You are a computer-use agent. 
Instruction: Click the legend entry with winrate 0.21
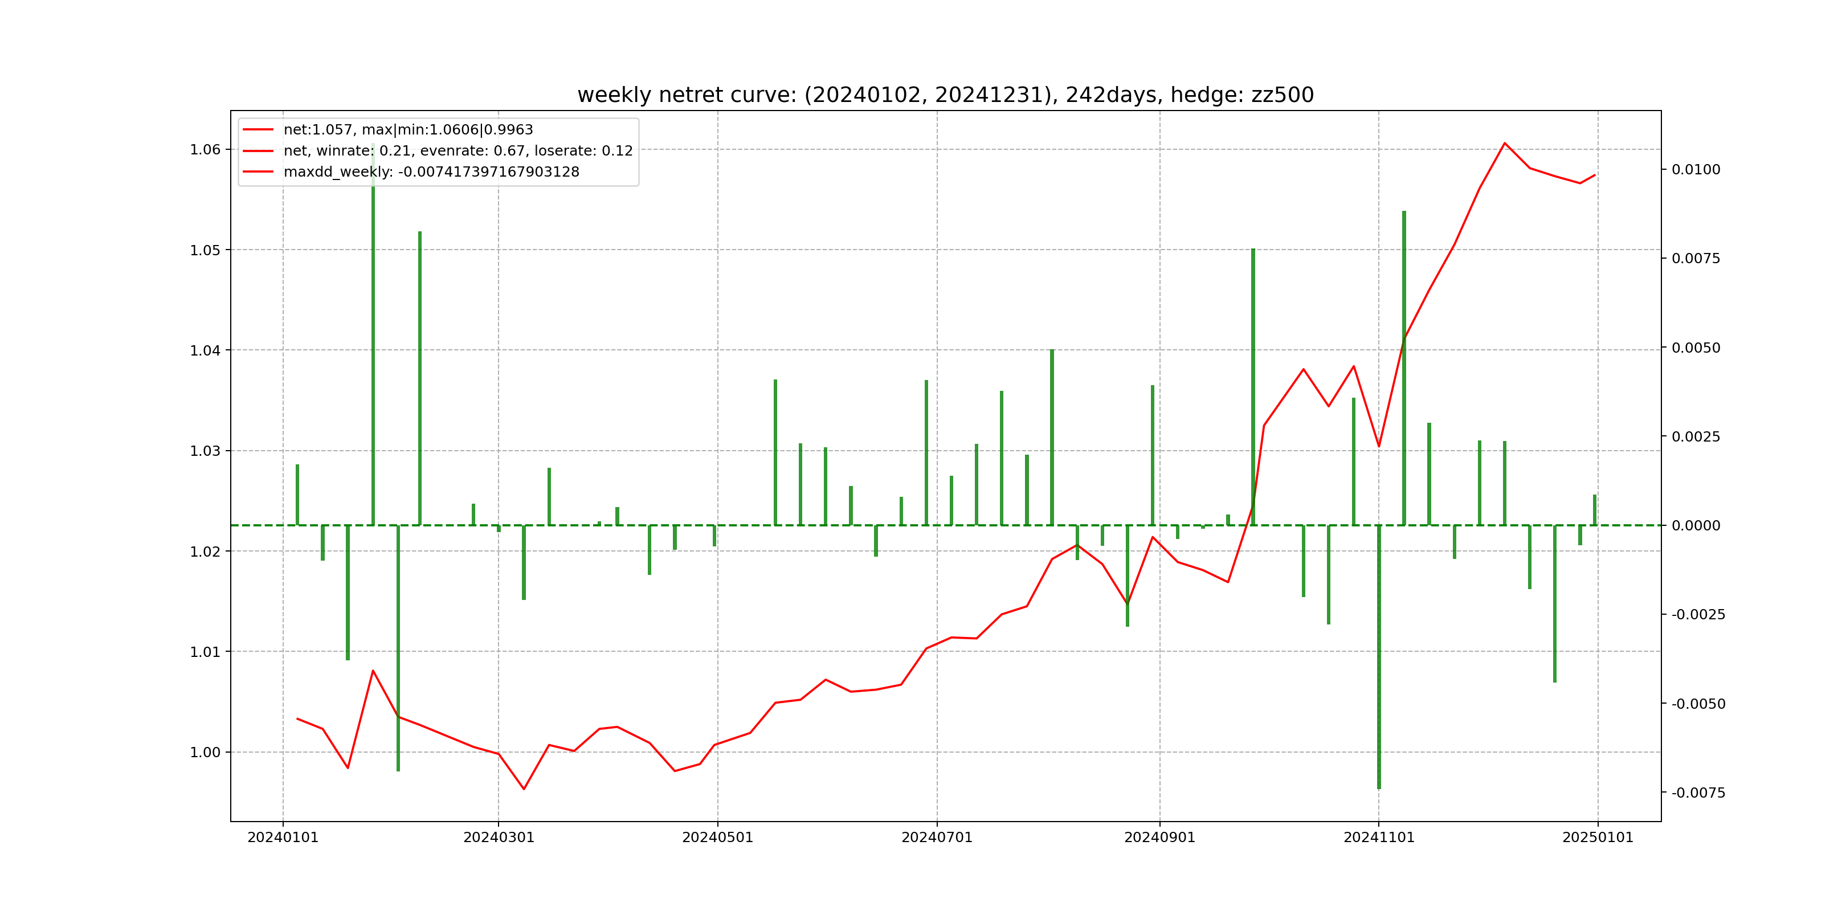click(458, 150)
